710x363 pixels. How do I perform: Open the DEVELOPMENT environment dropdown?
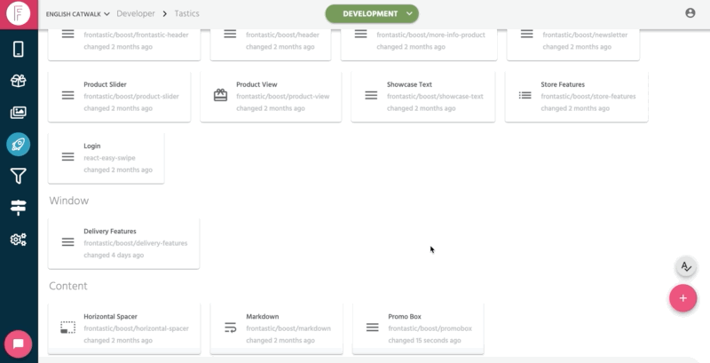coord(372,13)
